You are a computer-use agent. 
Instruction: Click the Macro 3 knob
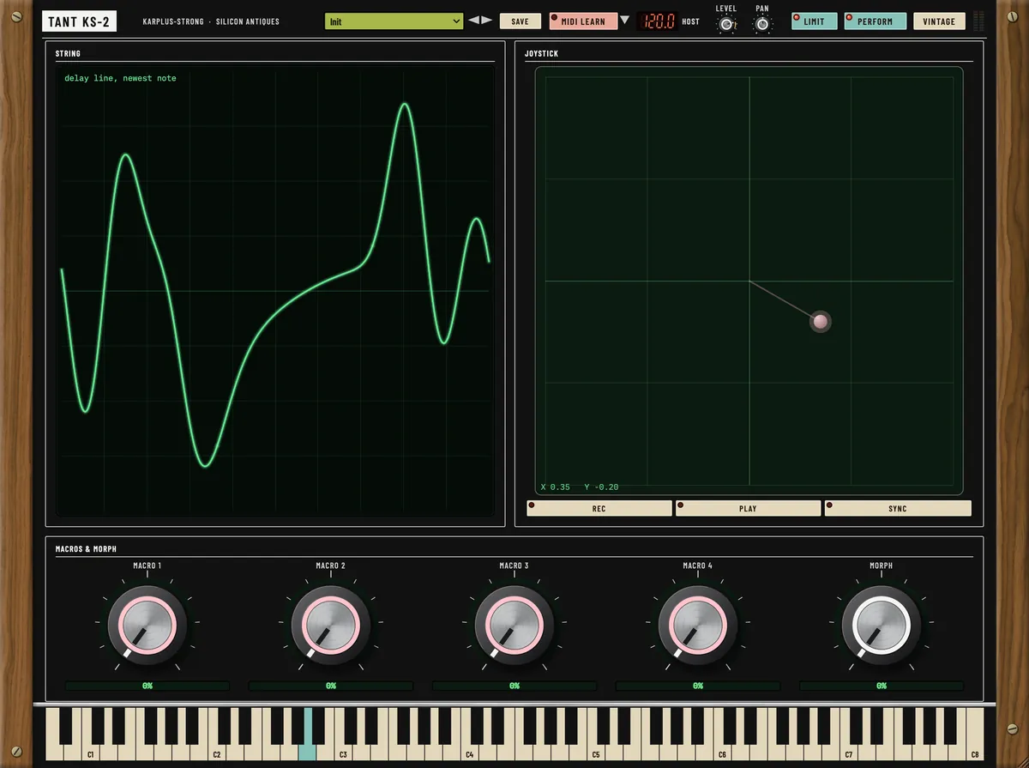(514, 626)
